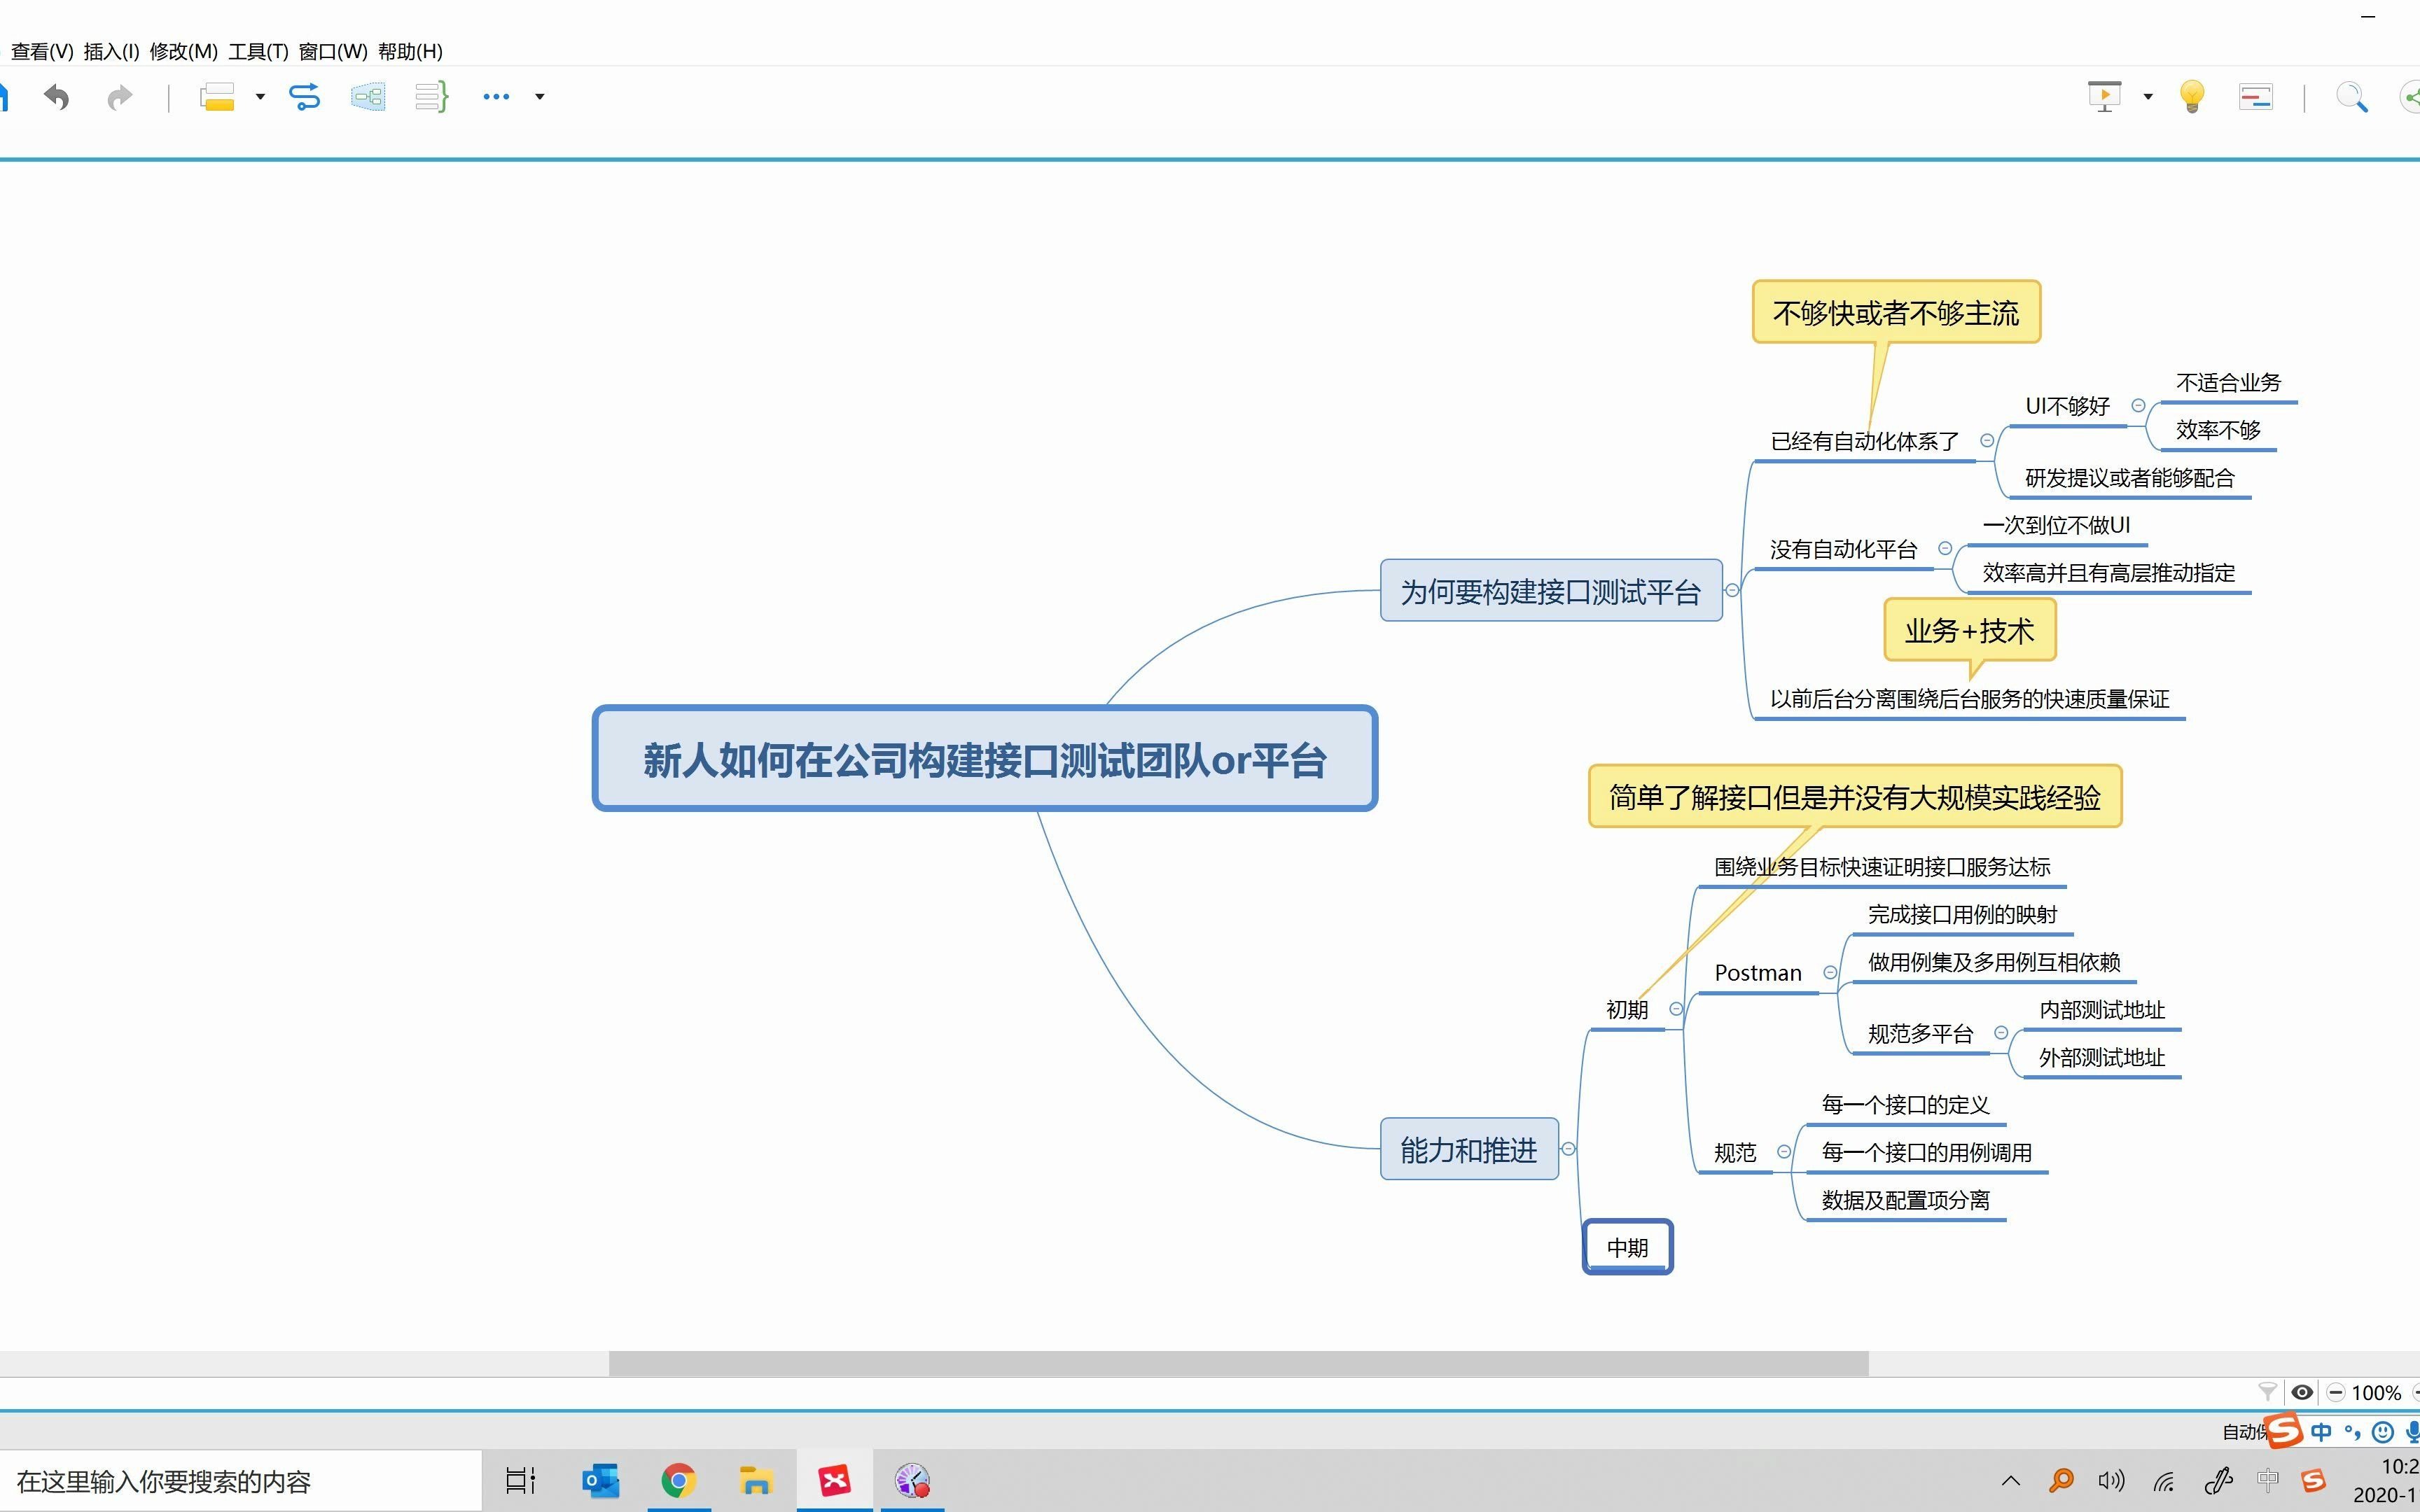Click the yellow topic insert icon
The image size is (2420, 1512).
(x=218, y=97)
